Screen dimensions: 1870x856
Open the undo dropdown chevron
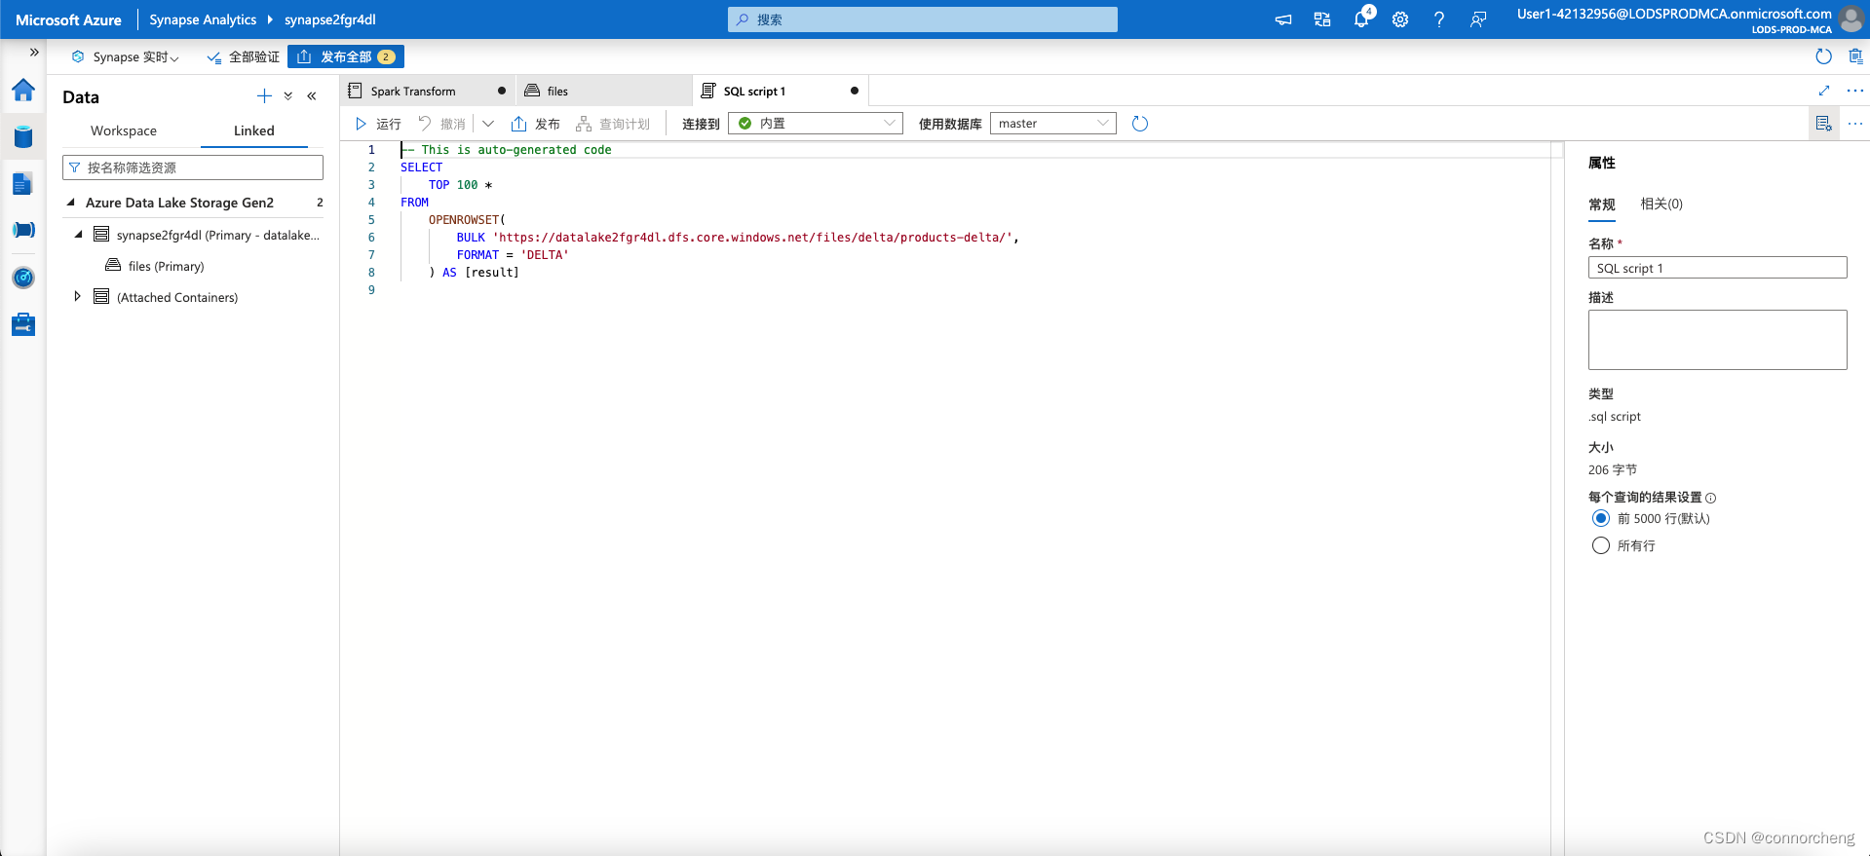point(488,124)
